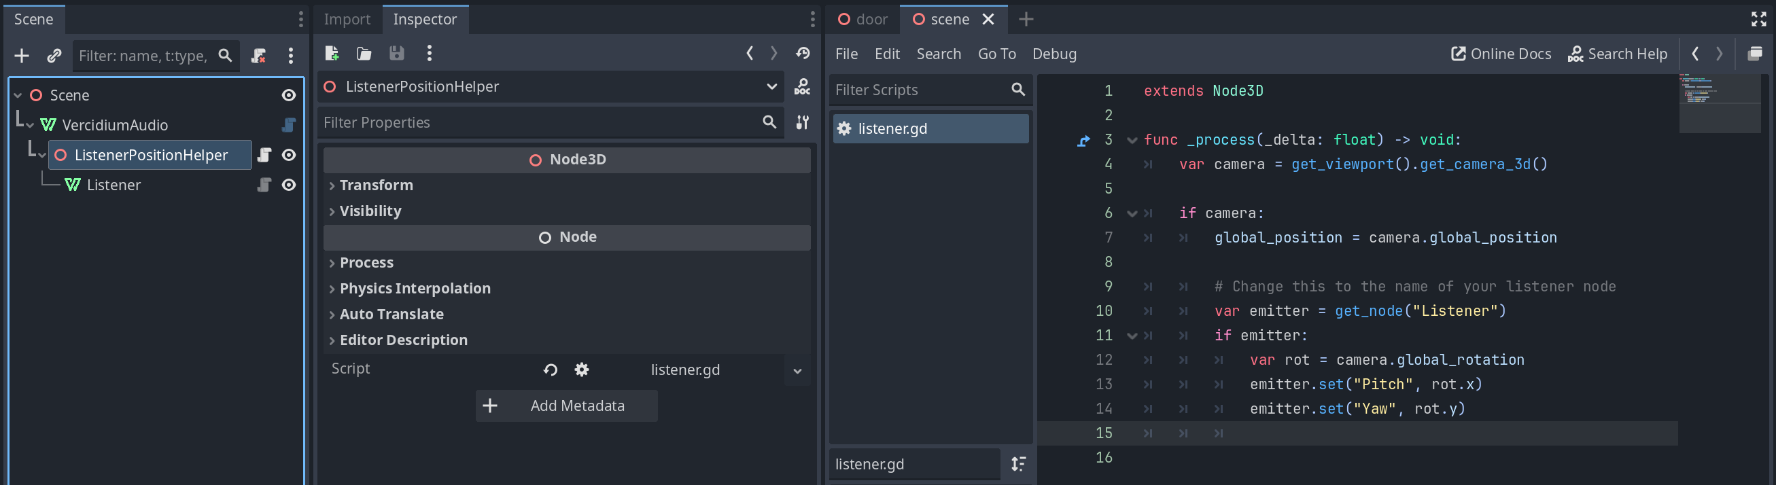Add a new child node
Viewport: 1776px width, 485px height.
point(21,56)
